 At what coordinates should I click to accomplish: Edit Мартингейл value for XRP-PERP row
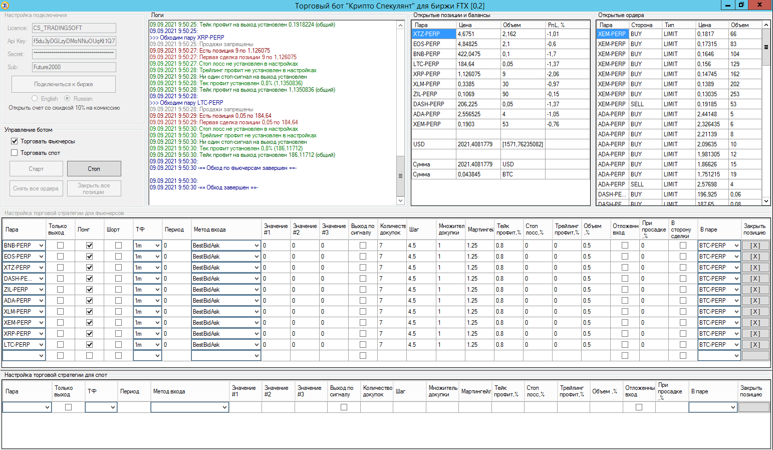click(480, 334)
